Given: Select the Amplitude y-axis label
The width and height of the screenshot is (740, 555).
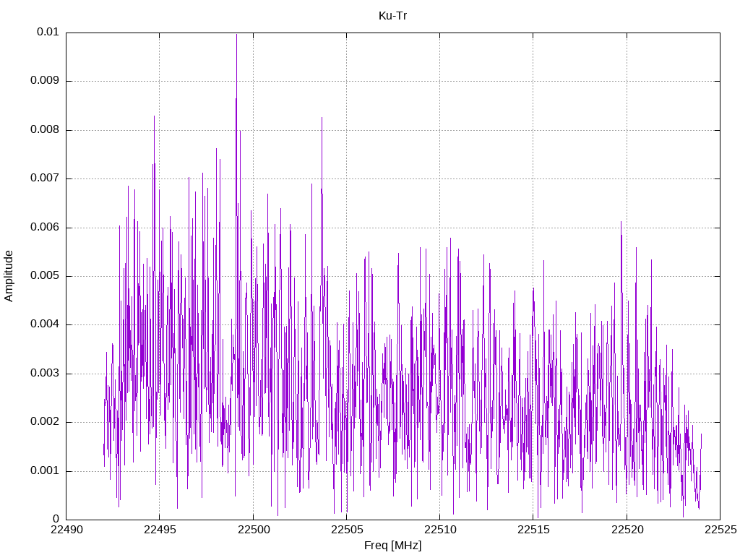Looking at the screenshot, I should pyautogui.click(x=9, y=276).
